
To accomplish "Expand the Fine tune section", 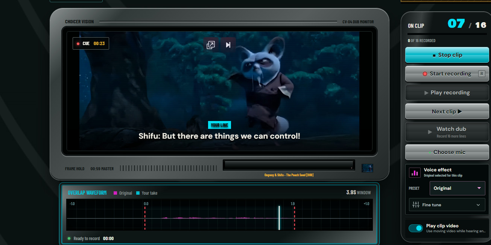I will [x=447, y=205].
